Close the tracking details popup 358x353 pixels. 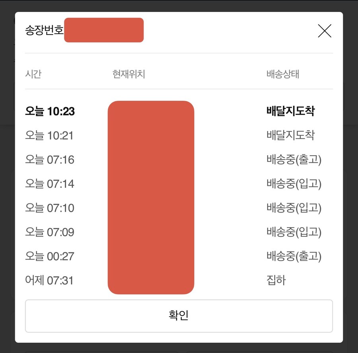325,31
